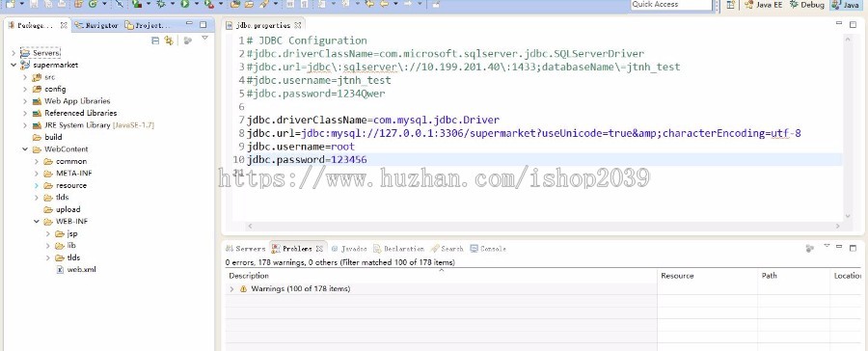868x351 pixels.
Task: Focus the Quick Access search field
Action: coord(671,5)
